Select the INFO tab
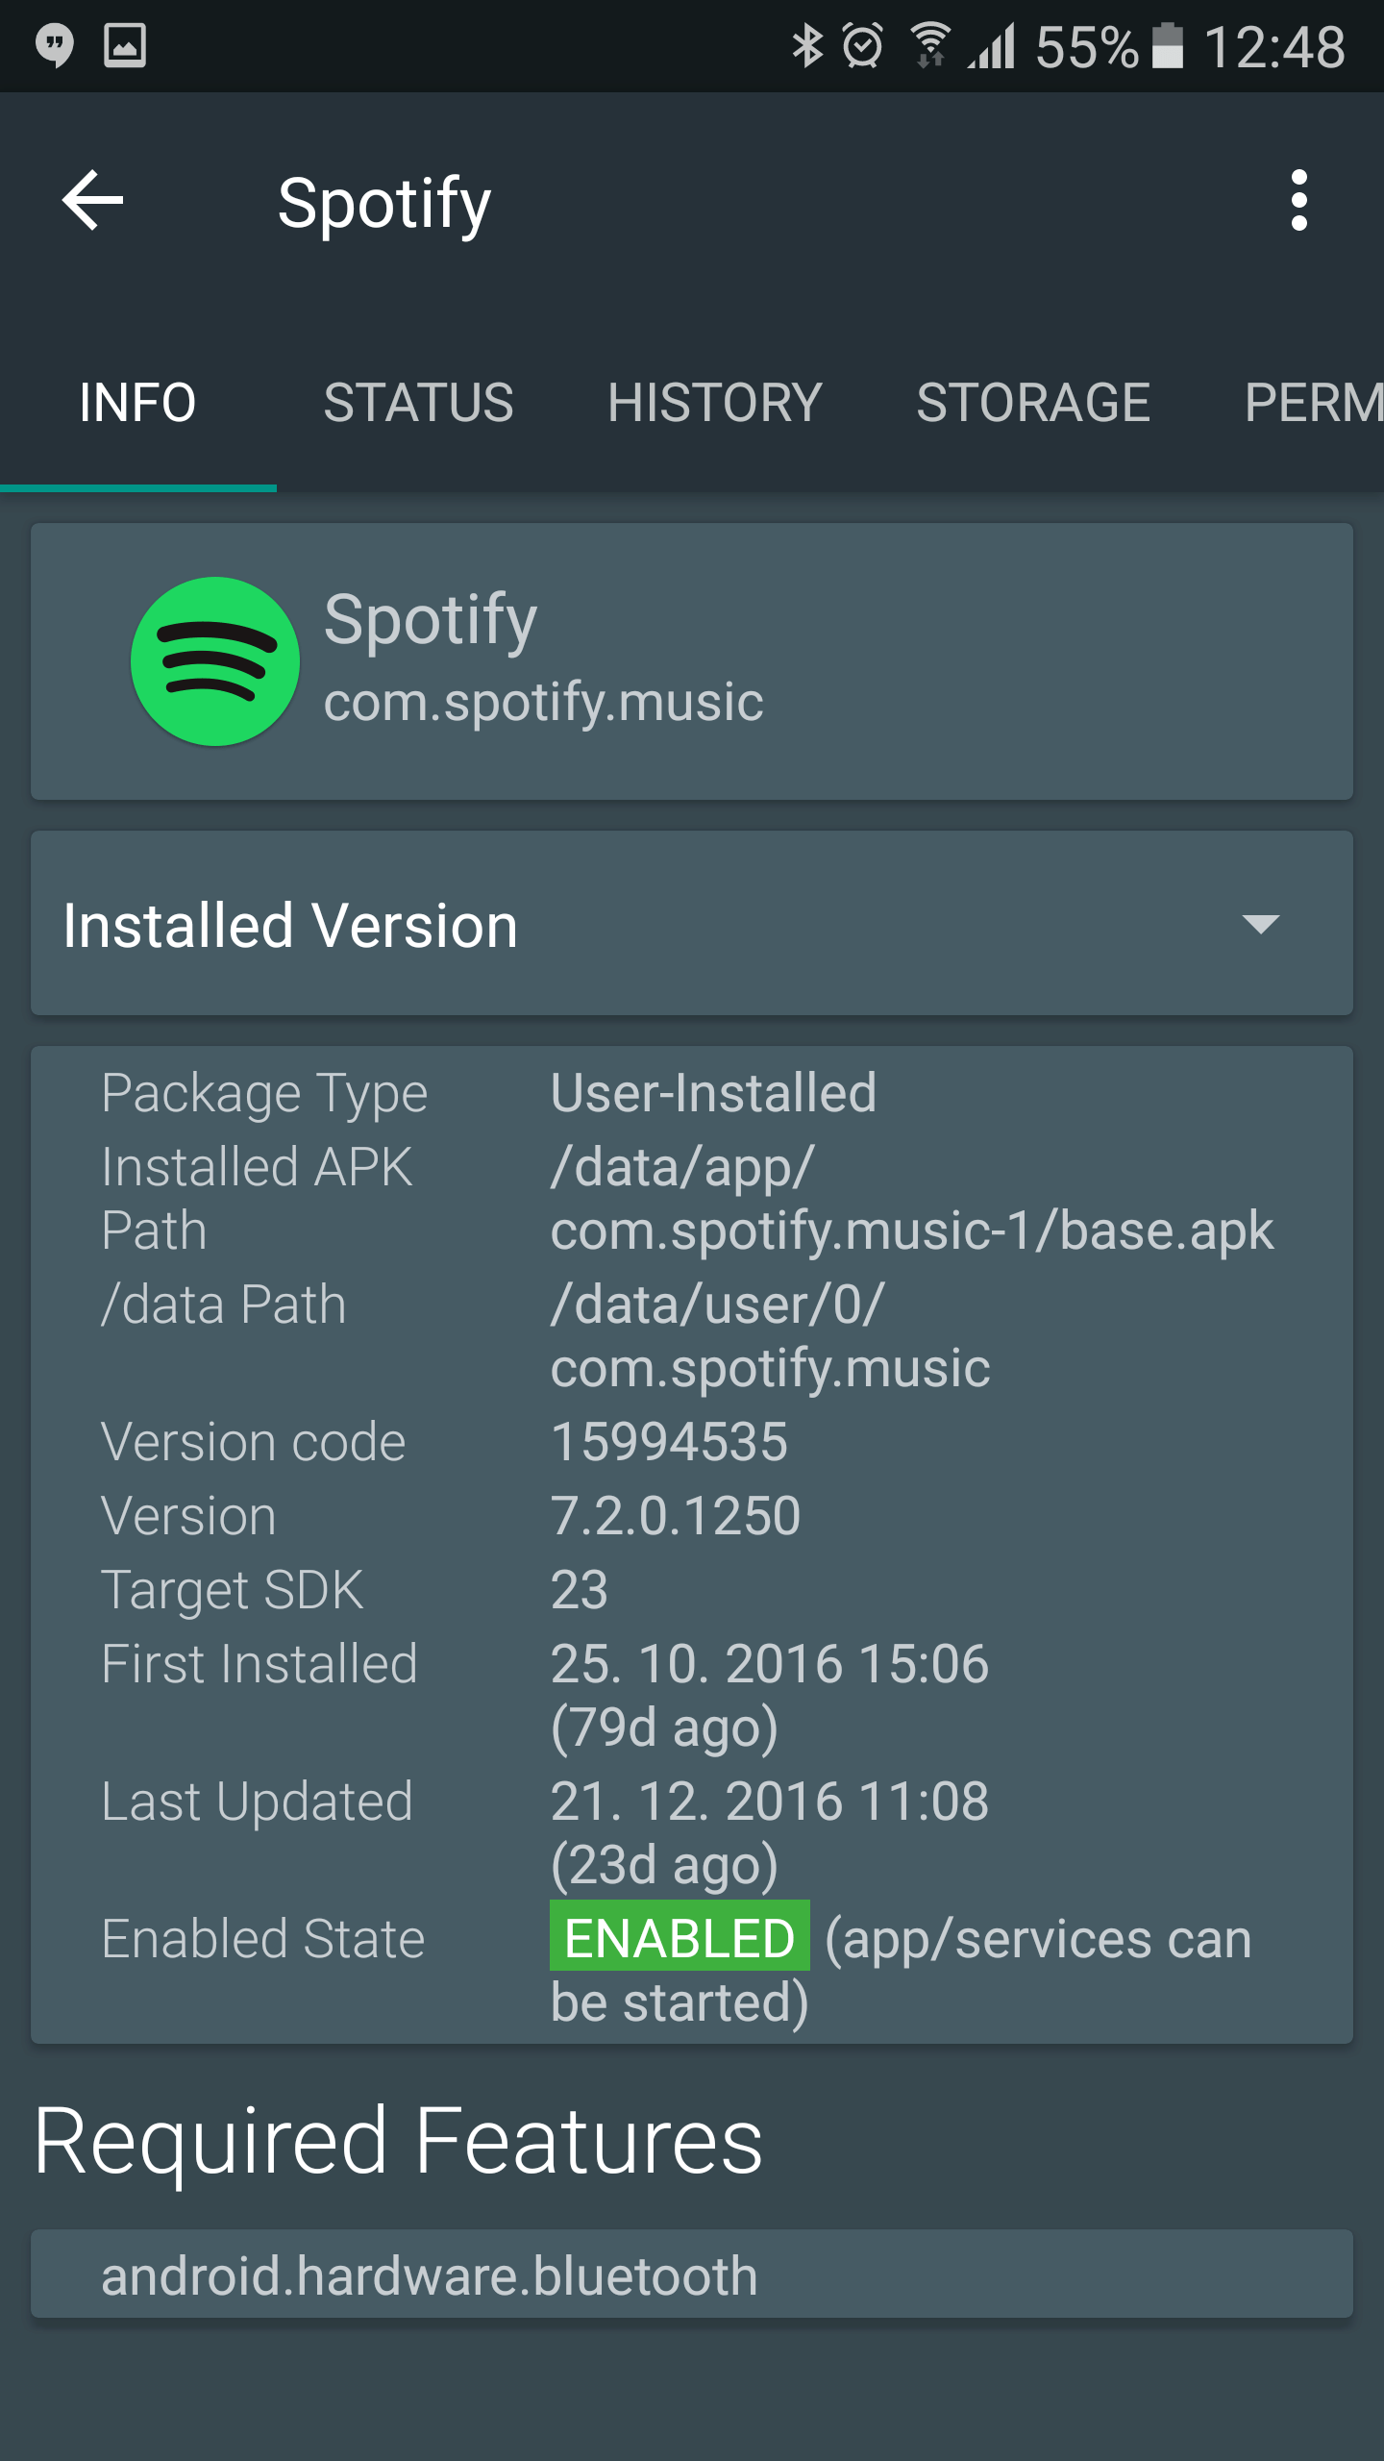This screenshot has width=1384, height=2461. click(137, 402)
